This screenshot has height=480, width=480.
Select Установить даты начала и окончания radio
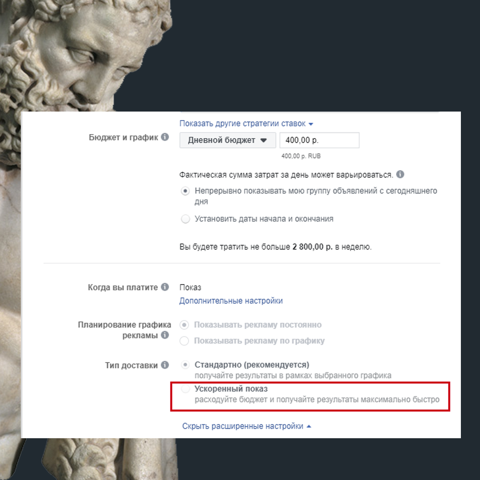[x=185, y=219]
